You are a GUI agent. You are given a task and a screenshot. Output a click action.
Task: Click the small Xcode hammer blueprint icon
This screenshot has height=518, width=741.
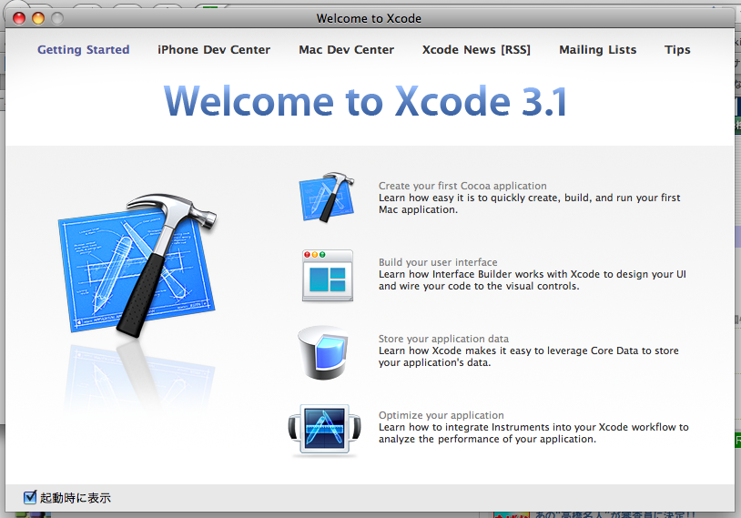click(x=327, y=198)
